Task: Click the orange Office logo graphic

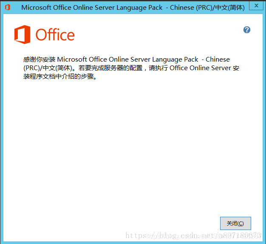Action: tap(23, 34)
